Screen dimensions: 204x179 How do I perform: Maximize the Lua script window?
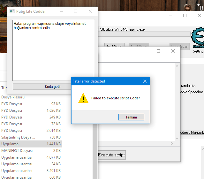pyautogui.click(x=158, y=51)
